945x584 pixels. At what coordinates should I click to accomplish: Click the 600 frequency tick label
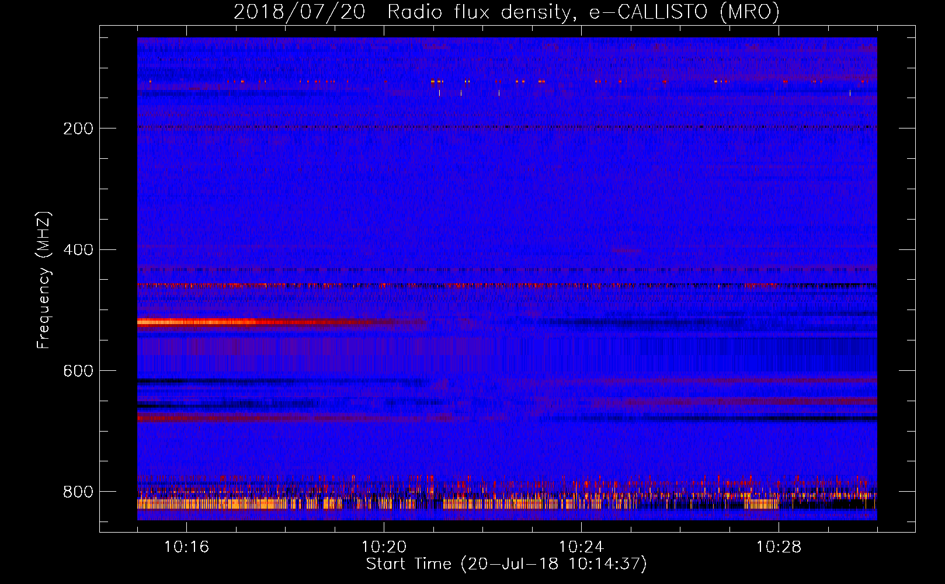[78, 371]
